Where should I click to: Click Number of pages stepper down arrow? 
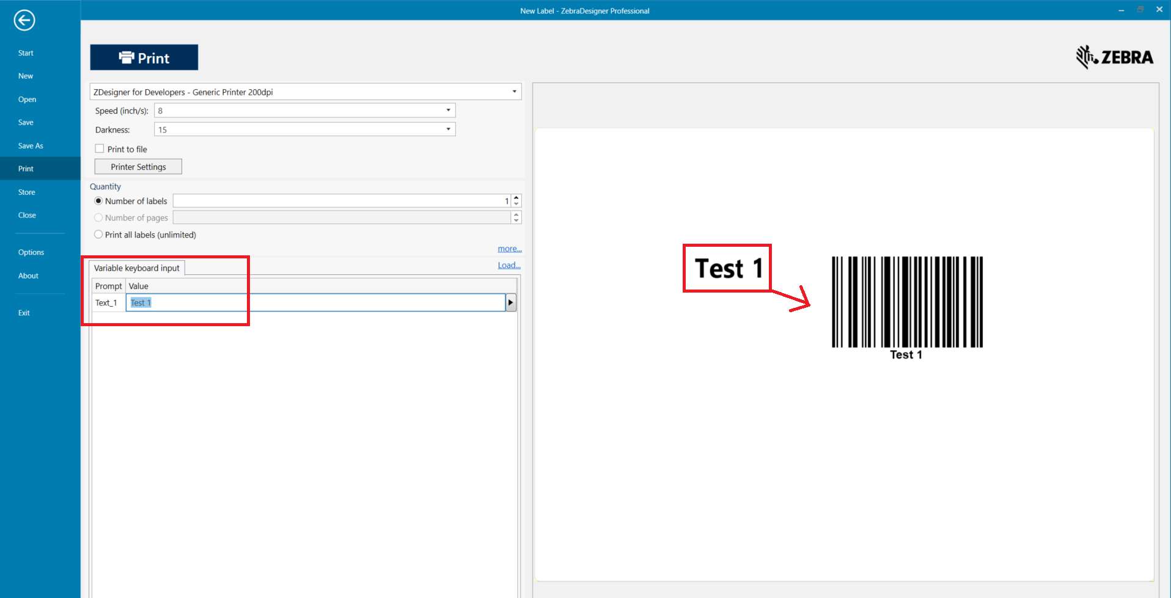click(516, 221)
